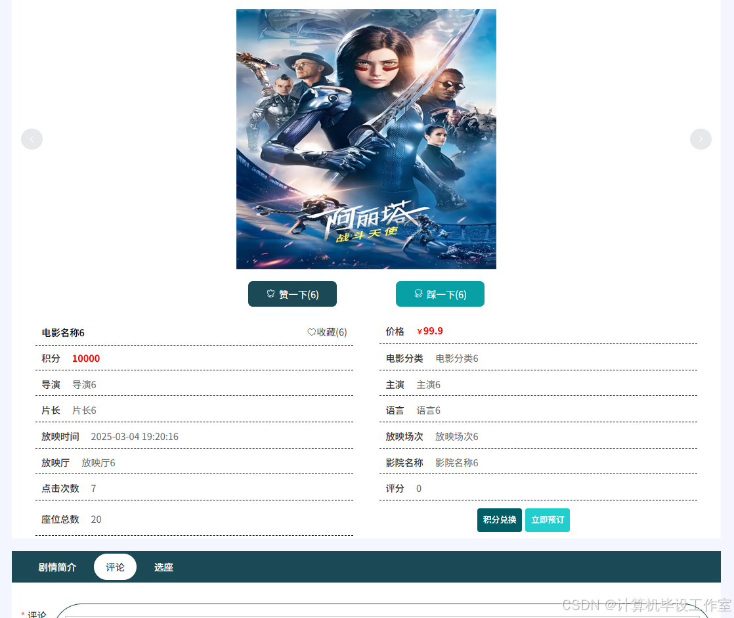This screenshot has height=618, width=734.
Task: Redeem with the 积分兑换 button
Action: pos(500,519)
